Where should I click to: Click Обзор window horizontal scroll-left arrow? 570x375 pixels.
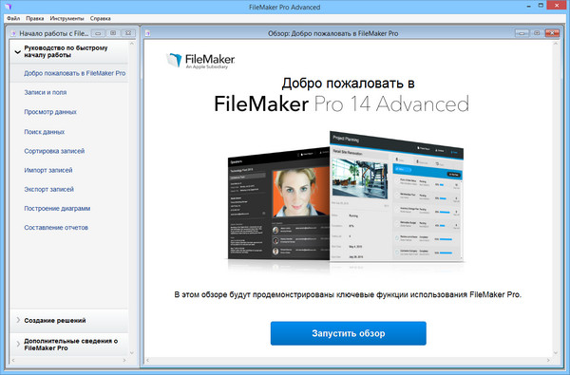point(147,361)
